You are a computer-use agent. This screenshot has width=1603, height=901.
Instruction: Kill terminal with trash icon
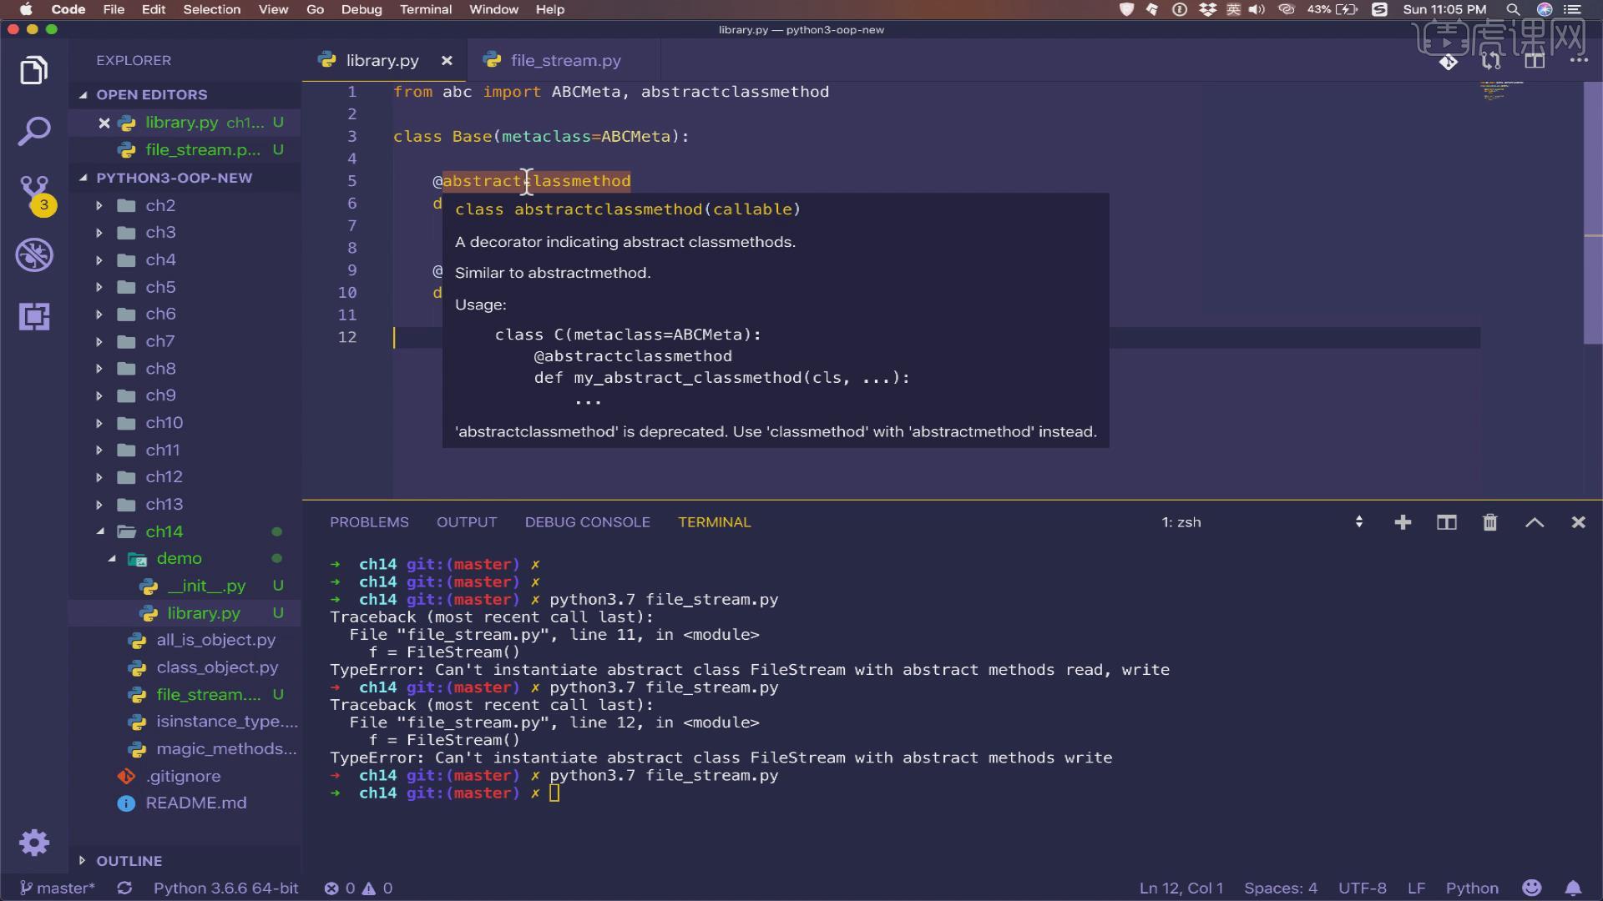click(1489, 522)
